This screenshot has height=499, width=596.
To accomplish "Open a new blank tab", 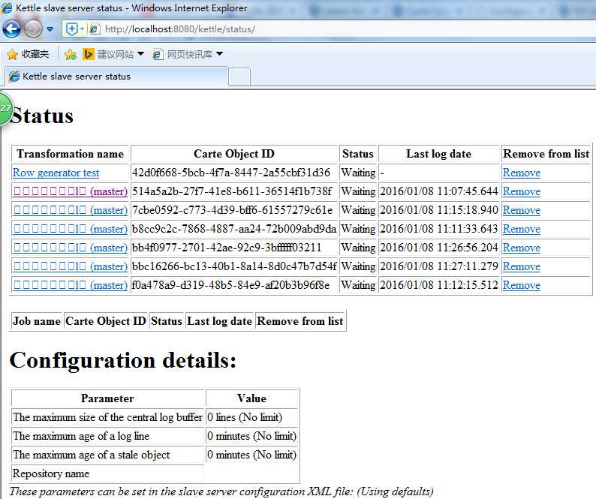I will (x=239, y=77).
